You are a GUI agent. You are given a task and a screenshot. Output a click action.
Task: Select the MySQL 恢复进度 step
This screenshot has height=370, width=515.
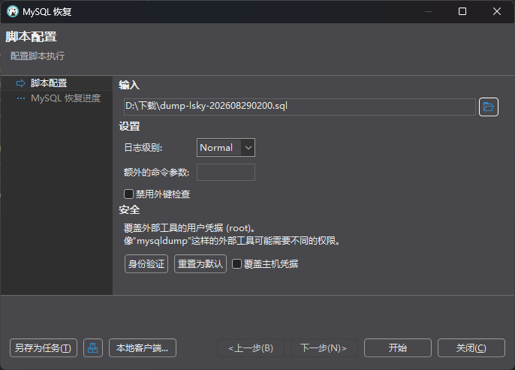(x=66, y=98)
